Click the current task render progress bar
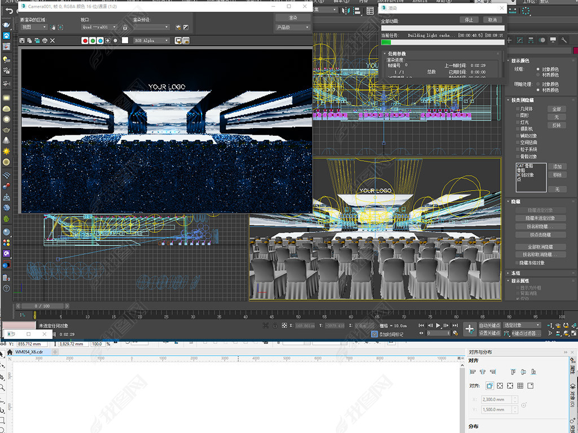 point(443,42)
